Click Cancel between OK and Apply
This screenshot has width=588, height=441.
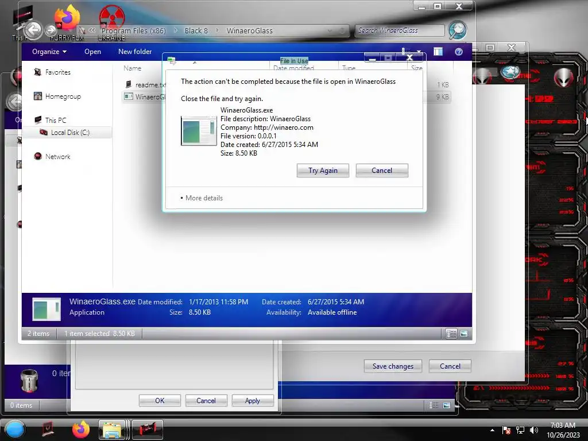pos(206,400)
